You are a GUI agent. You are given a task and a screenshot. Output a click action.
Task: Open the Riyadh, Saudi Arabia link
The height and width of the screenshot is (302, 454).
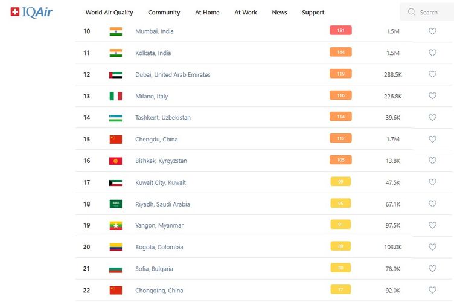coord(162,204)
